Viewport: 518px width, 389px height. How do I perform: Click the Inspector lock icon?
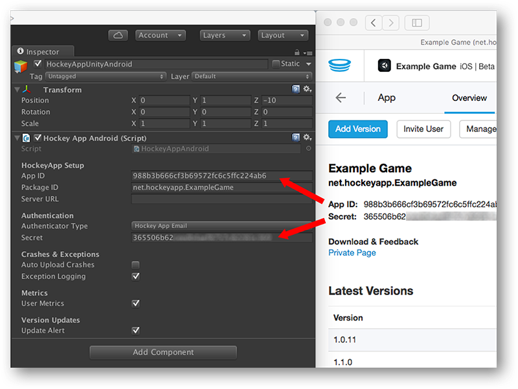297,52
